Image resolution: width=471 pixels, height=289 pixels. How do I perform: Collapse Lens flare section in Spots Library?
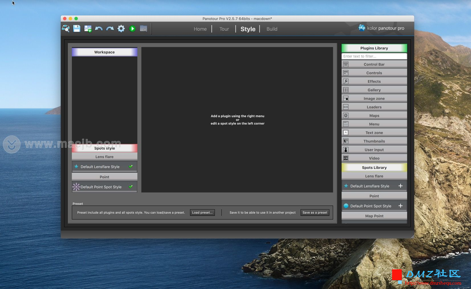coord(374,176)
